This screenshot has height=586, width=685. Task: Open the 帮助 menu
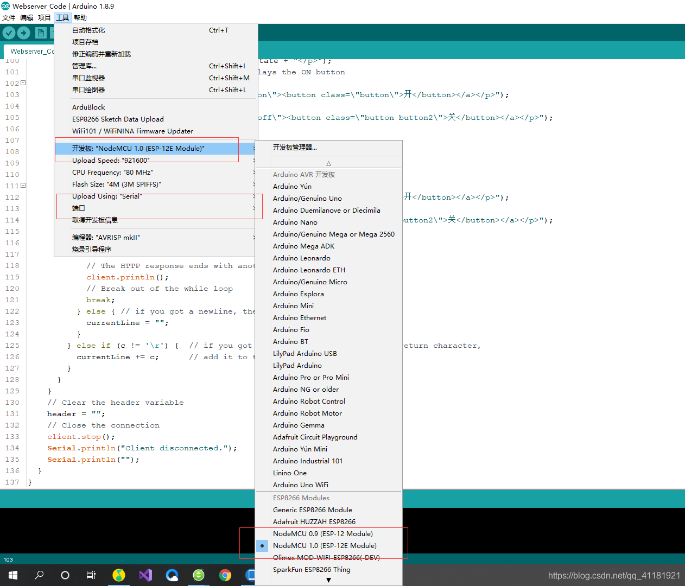[80, 17]
